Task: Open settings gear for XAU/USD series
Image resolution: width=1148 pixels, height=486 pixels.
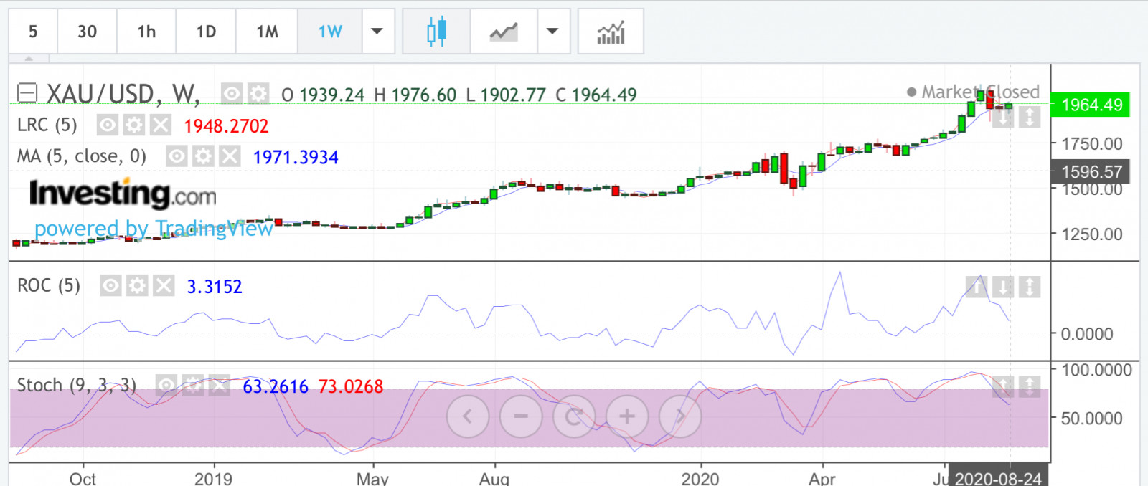Action: tap(258, 94)
